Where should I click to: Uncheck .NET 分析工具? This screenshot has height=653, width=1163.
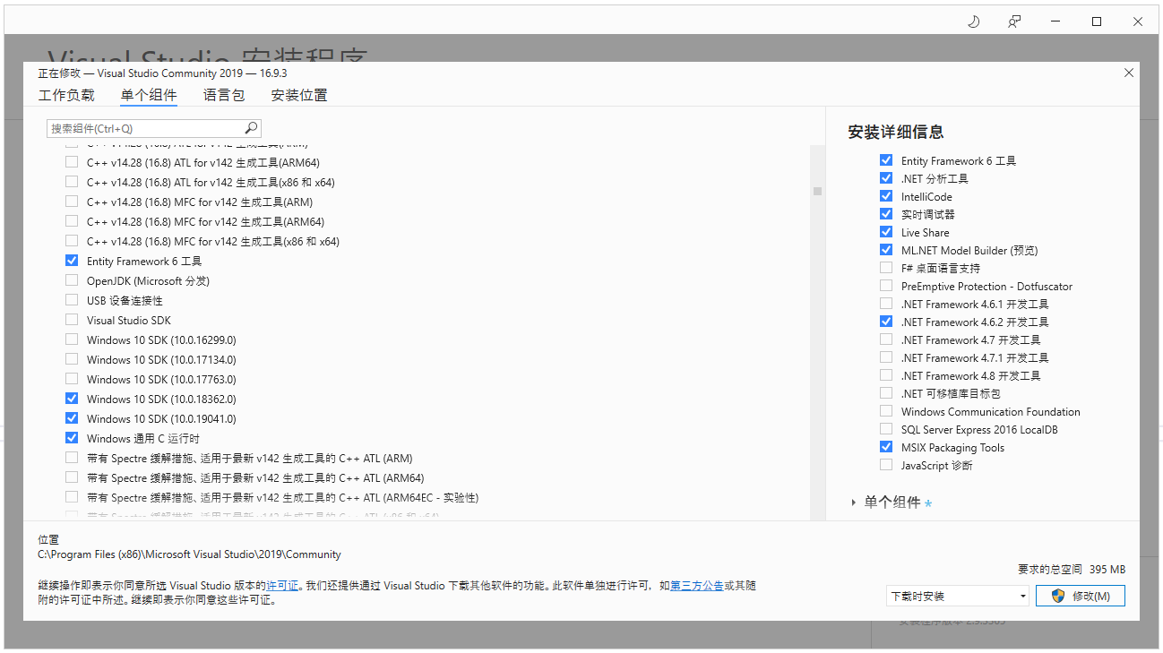(886, 178)
